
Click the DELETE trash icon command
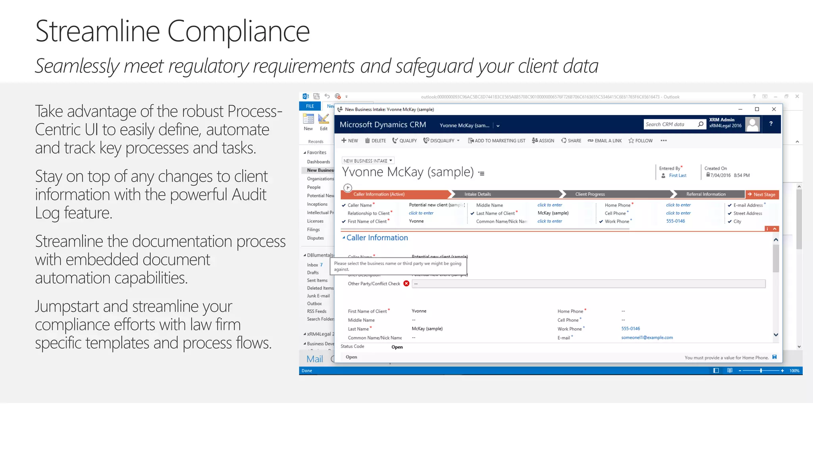pos(376,140)
